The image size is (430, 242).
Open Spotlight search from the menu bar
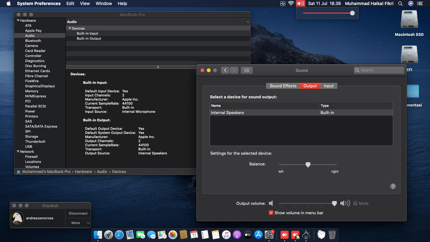click(400, 3)
